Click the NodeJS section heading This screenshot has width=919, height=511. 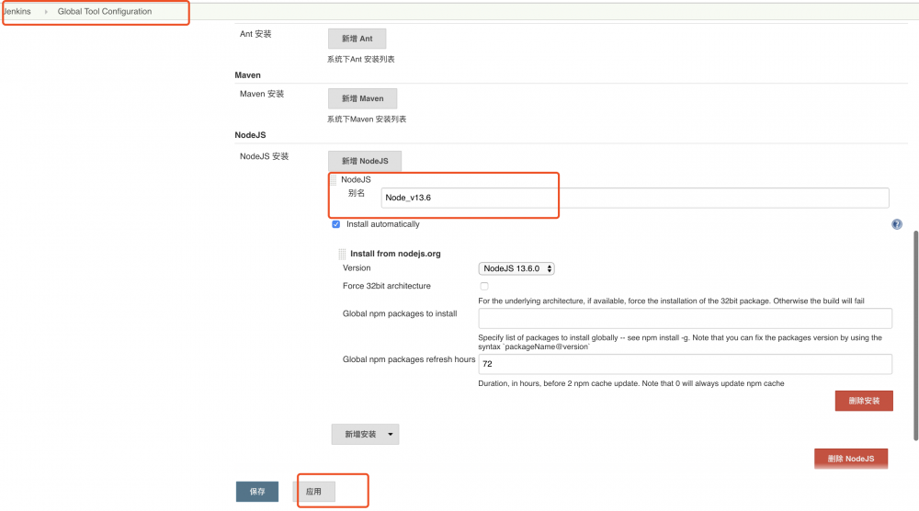tap(250, 135)
